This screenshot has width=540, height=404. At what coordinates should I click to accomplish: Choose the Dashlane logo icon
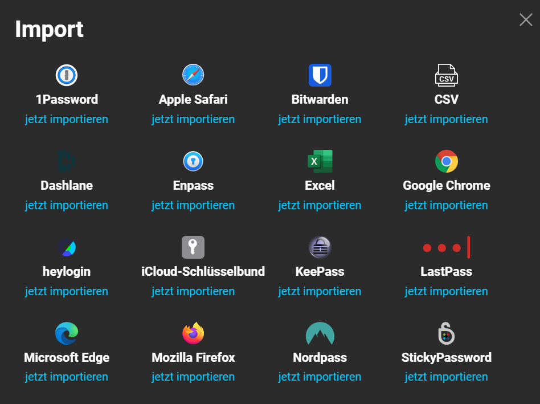coord(67,161)
